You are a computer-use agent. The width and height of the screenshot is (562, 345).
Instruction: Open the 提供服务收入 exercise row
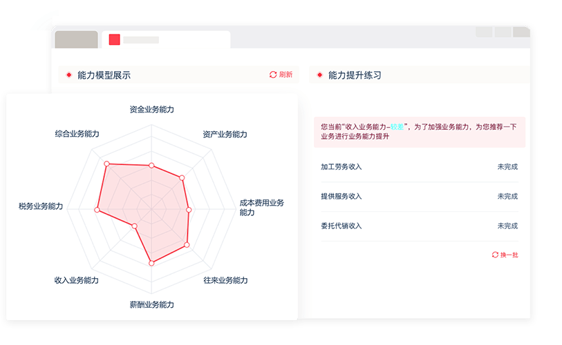click(419, 197)
